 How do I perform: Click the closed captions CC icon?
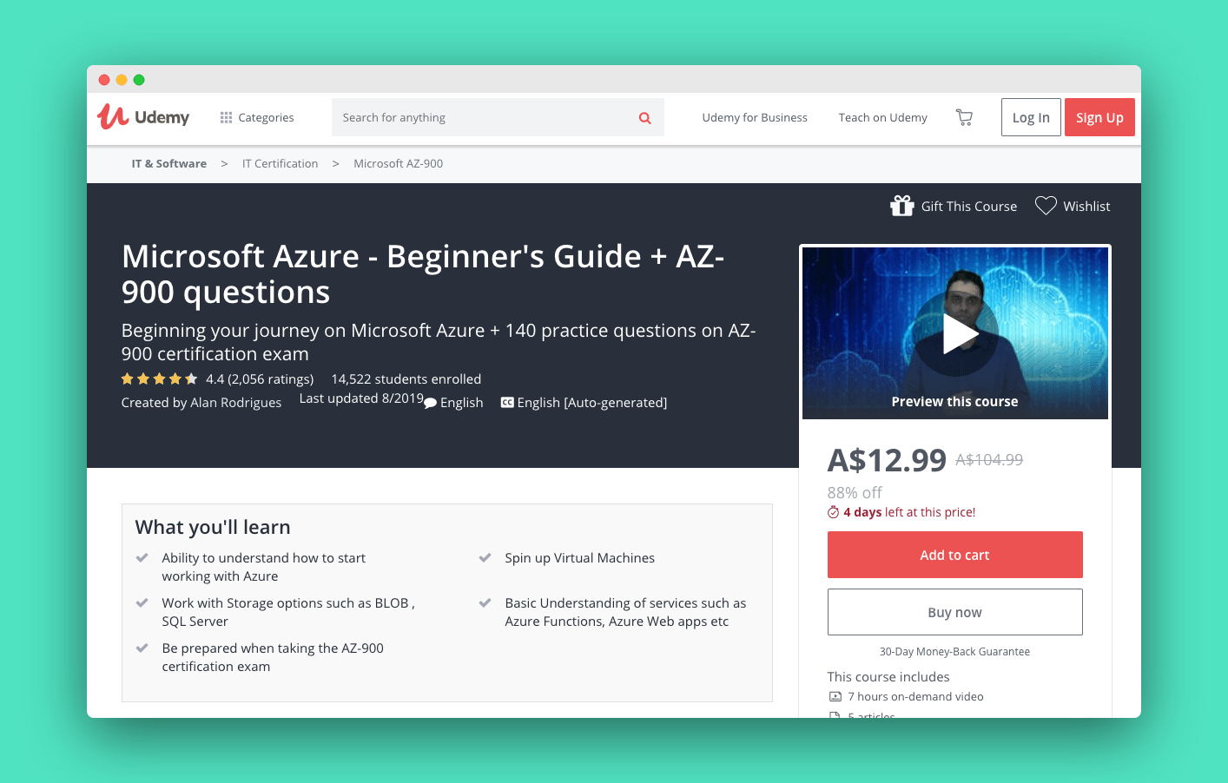(x=507, y=402)
